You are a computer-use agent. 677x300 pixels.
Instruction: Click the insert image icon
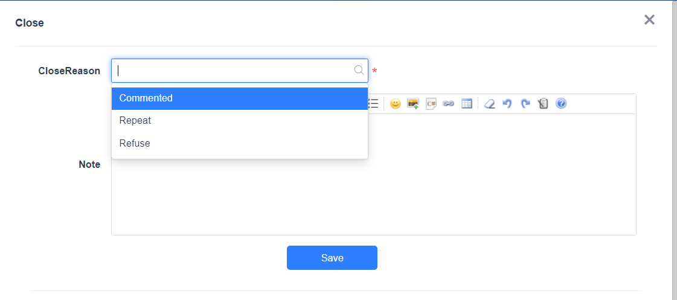point(413,104)
